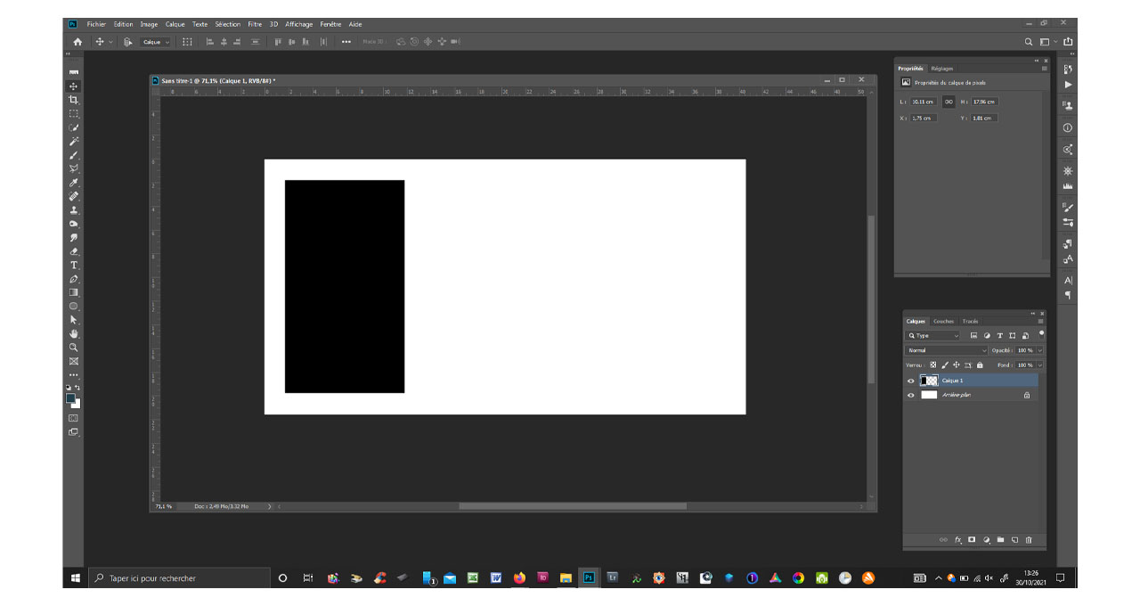Screen dimensions: 1140x606
Task: Activate the Zoom tool in toolbar
Action: (x=74, y=347)
